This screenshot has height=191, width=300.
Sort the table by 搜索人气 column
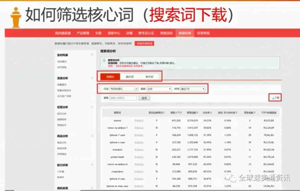click(x=176, y=113)
